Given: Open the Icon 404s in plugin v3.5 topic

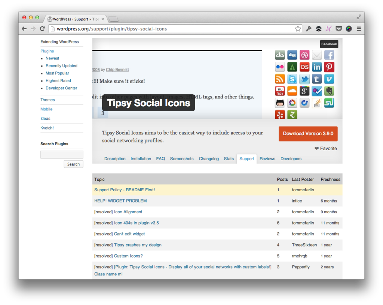Looking at the screenshot, I should click(136, 223).
